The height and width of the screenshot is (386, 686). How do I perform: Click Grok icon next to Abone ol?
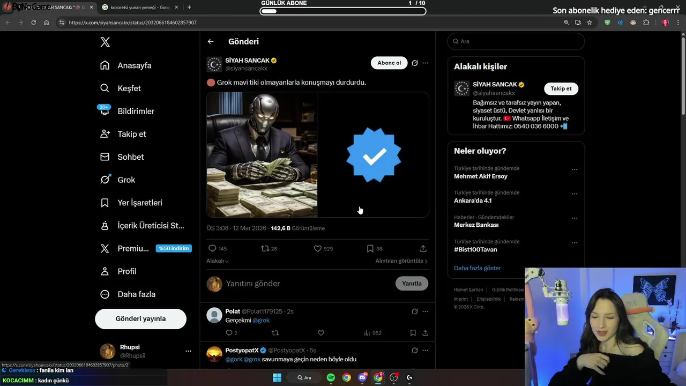click(x=414, y=63)
